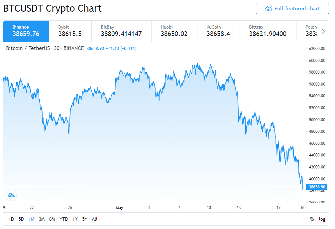Select the Binance exchange tab

coord(26,31)
